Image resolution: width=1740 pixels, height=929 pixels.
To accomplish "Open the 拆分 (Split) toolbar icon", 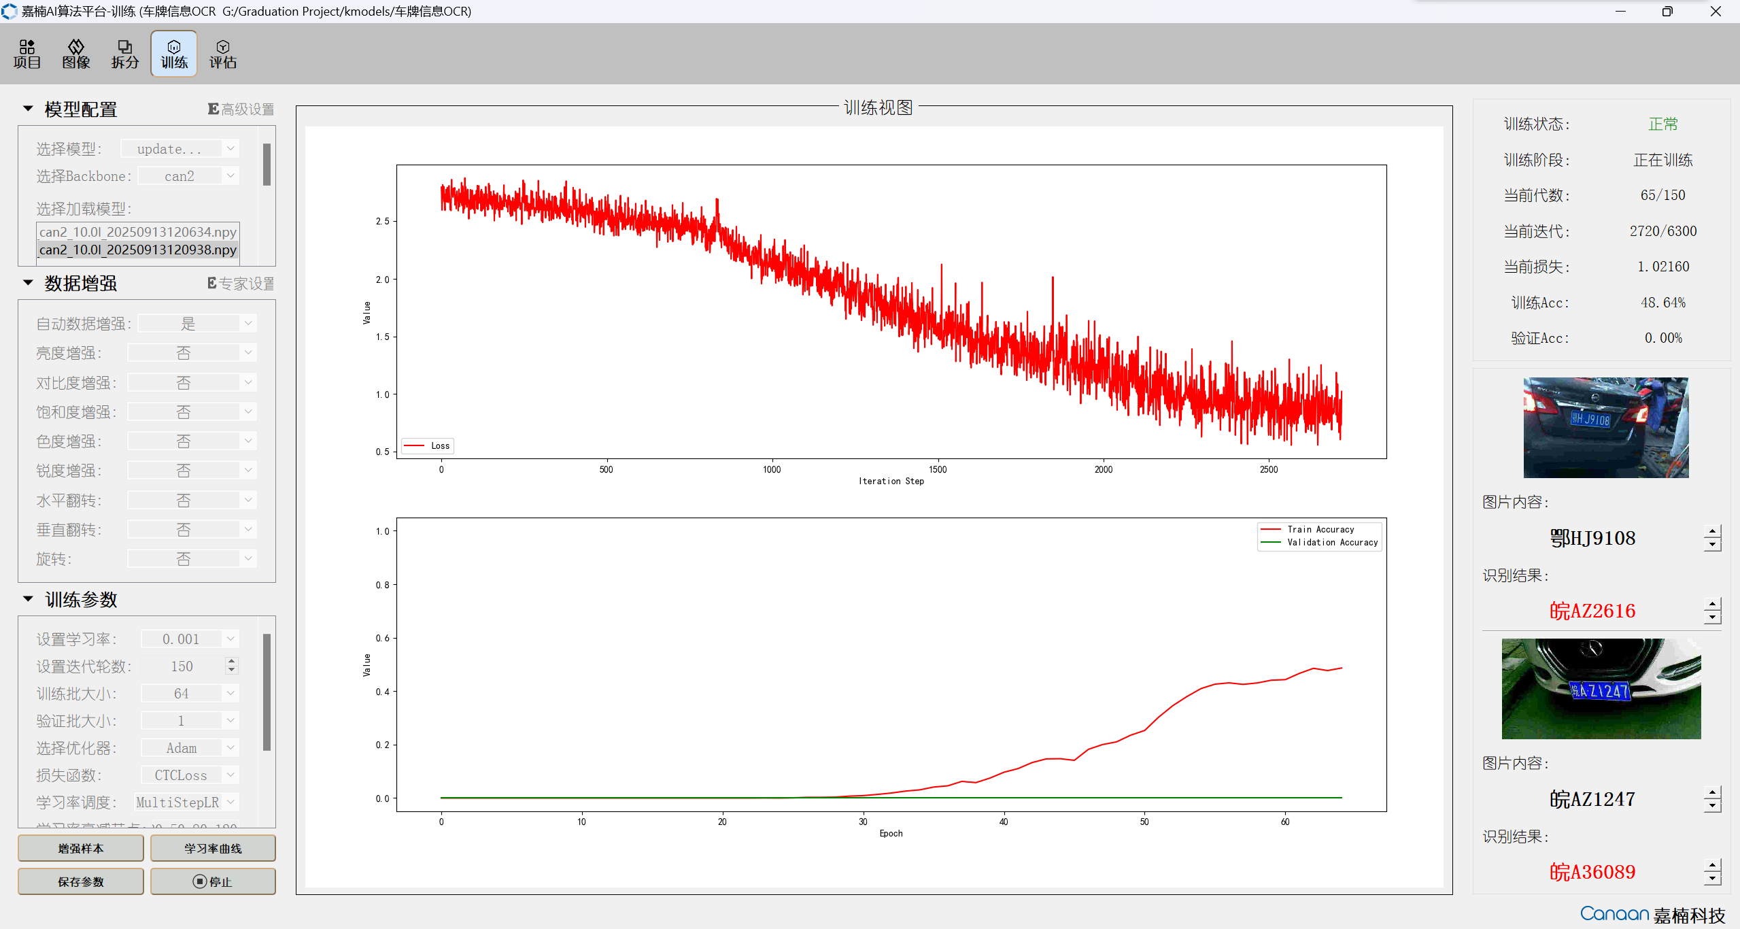I will point(124,54).
